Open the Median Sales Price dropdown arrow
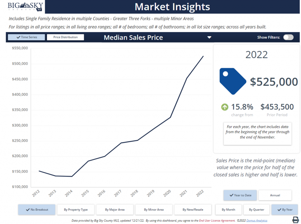Image resolution: width=301 pixels, height=224 pixels. click(209, 38)
